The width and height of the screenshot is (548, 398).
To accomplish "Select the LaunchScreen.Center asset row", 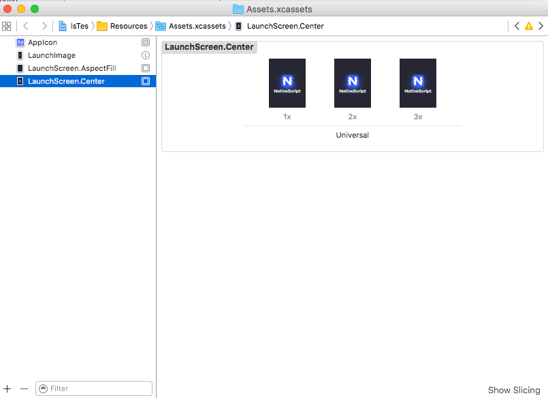I will 78,81.
